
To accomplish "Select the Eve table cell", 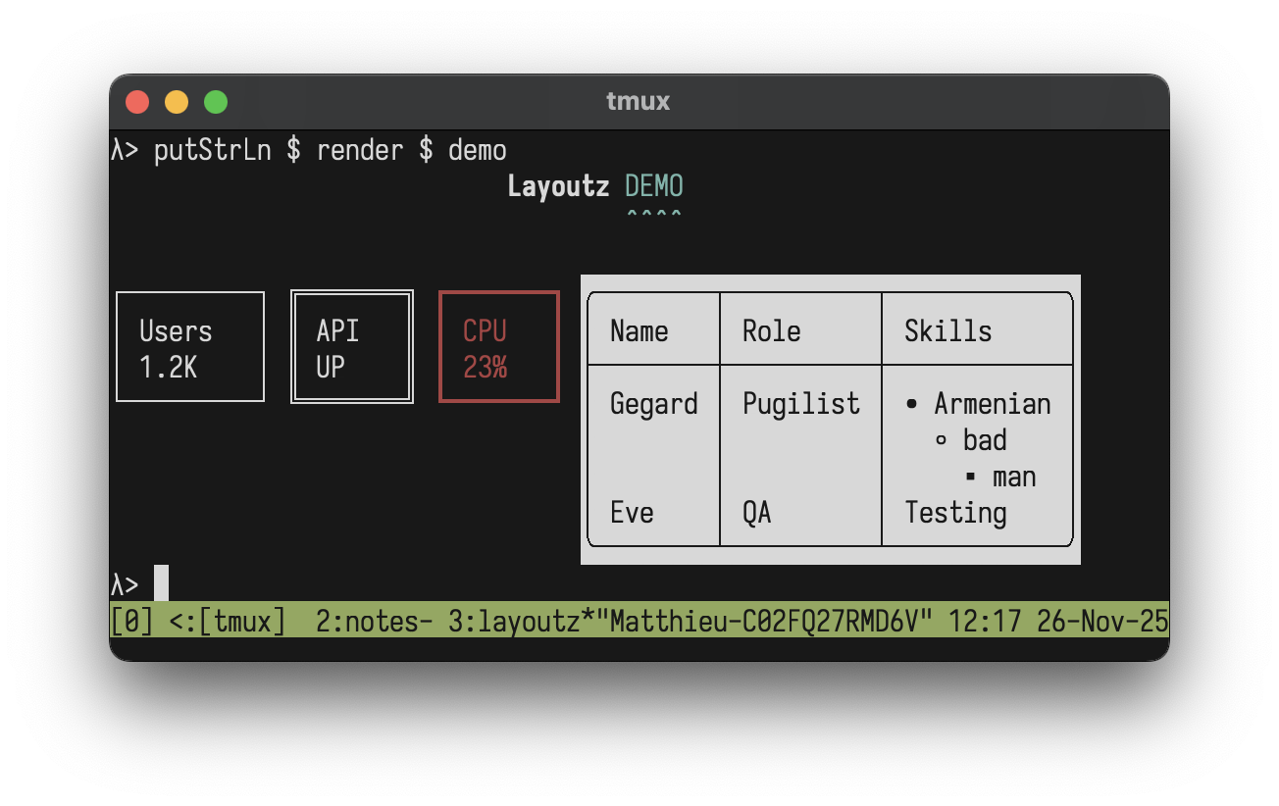I will pos(632,513).
